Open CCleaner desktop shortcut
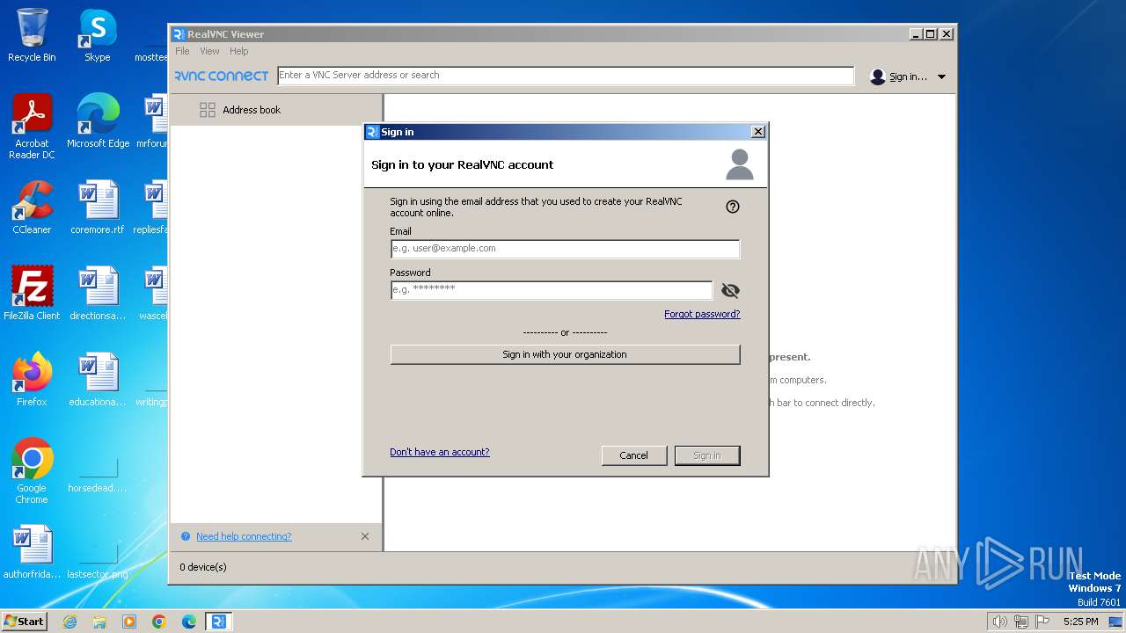This screenshot has width=1126, height=633. tap(32, 207)
